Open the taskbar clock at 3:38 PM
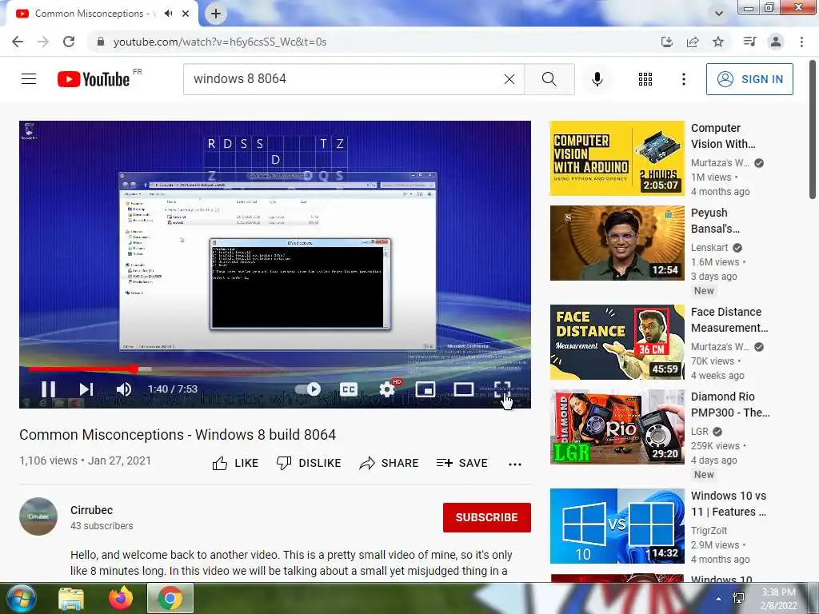 click(778, 599)
